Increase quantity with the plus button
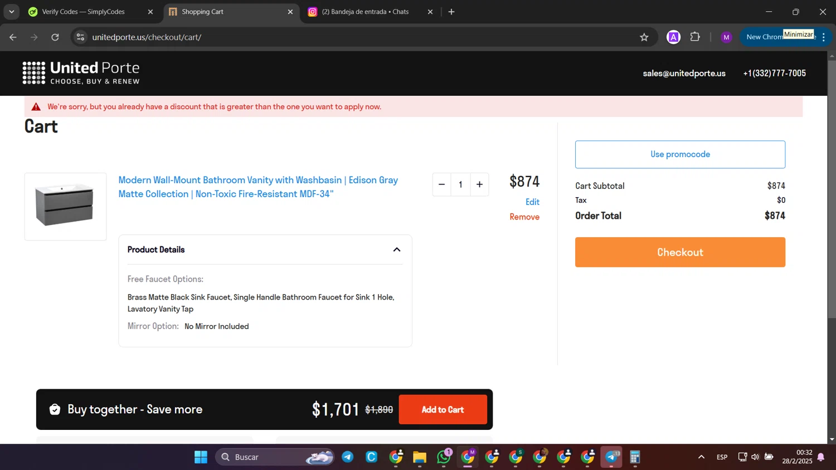836x470 pixels. (x=479, y=184)
